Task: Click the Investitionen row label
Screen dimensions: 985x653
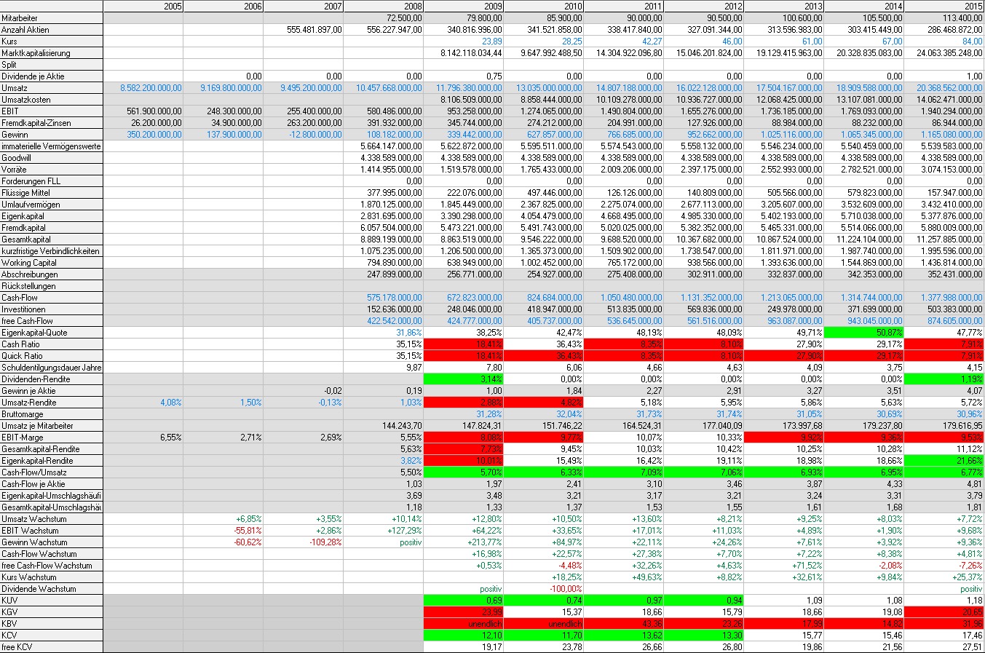Action: [52, 309]
